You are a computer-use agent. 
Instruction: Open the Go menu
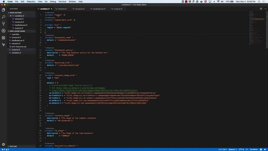(46, 2)
